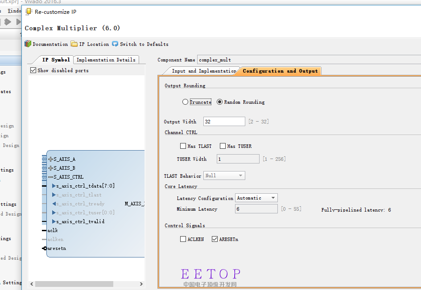Click the Documentation link
Viewport: 421px width, 290px height.
tap(50, 44)
